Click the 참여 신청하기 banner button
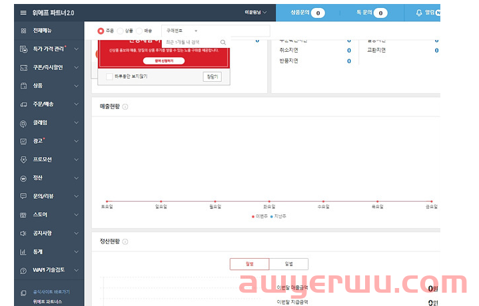The height and width of the screenshot is (306, 479). pyautogui.click(x=164, y=61)
